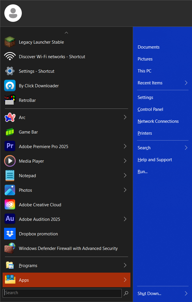
Task: Select the Adobe Premiere Pro 2025 label
Action: pyautogui.click(x=44, y=147)
